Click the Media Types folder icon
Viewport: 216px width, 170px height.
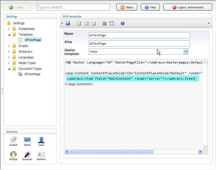(14, 63)
